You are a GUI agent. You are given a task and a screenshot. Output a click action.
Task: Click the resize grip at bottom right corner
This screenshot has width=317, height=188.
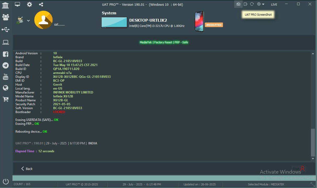point(313,185)
